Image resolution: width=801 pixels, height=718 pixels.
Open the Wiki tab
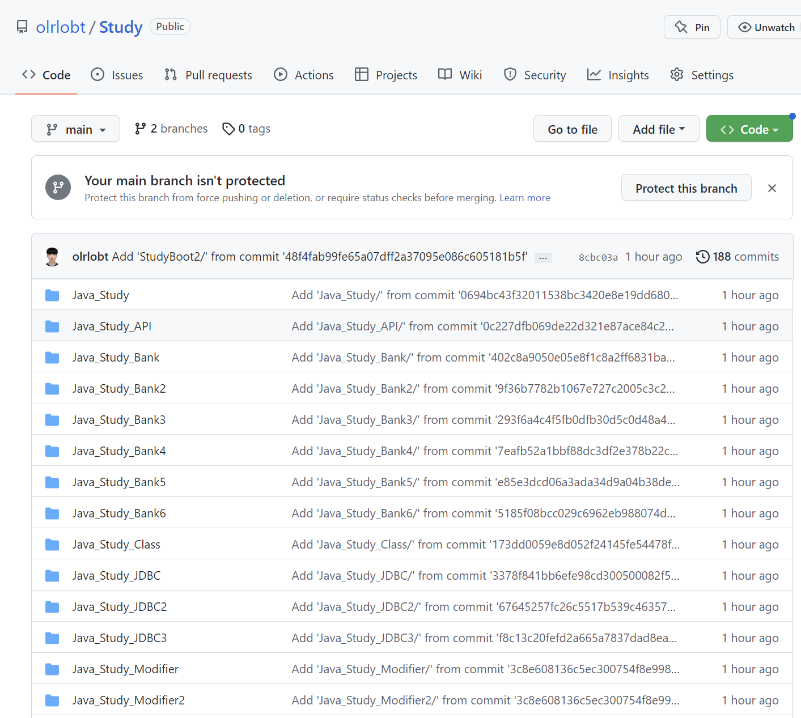(x=460, y=75)
